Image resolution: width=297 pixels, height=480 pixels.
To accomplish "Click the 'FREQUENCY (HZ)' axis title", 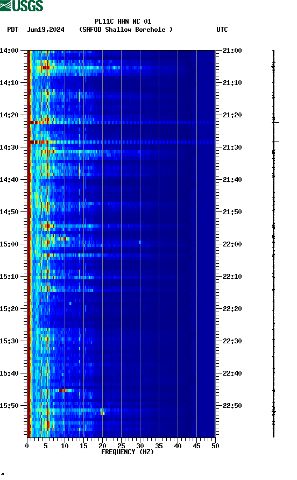I will (128, 452).
